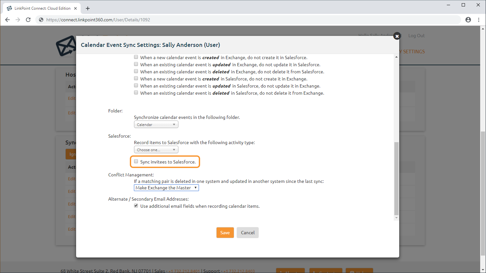Image resolution: width=486 pixels, height=273 pixels.
Task: Save the calendar sync settings
Action: tap(225, 233)
